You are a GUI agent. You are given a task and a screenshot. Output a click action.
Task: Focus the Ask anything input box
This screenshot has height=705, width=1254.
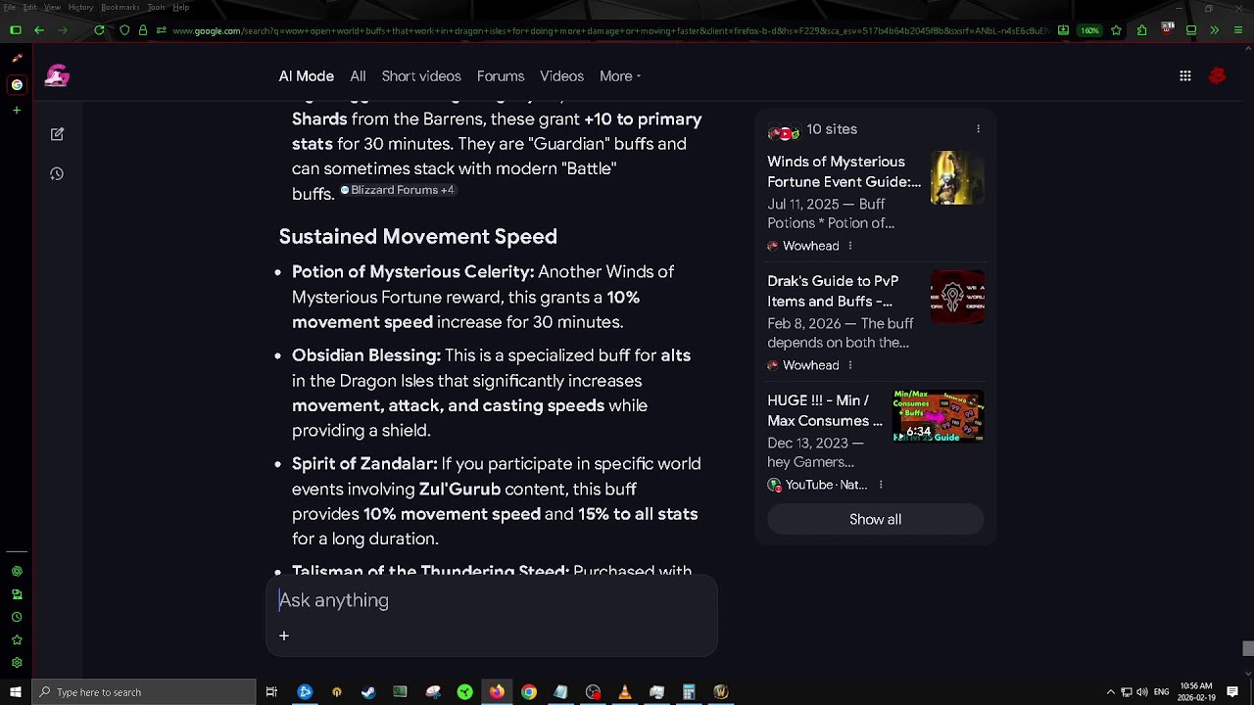(x=492, y=600)
